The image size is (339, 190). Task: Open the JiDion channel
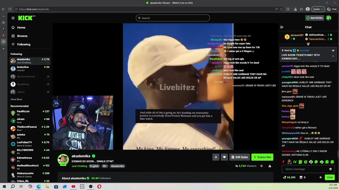click(x=30, y=92)
